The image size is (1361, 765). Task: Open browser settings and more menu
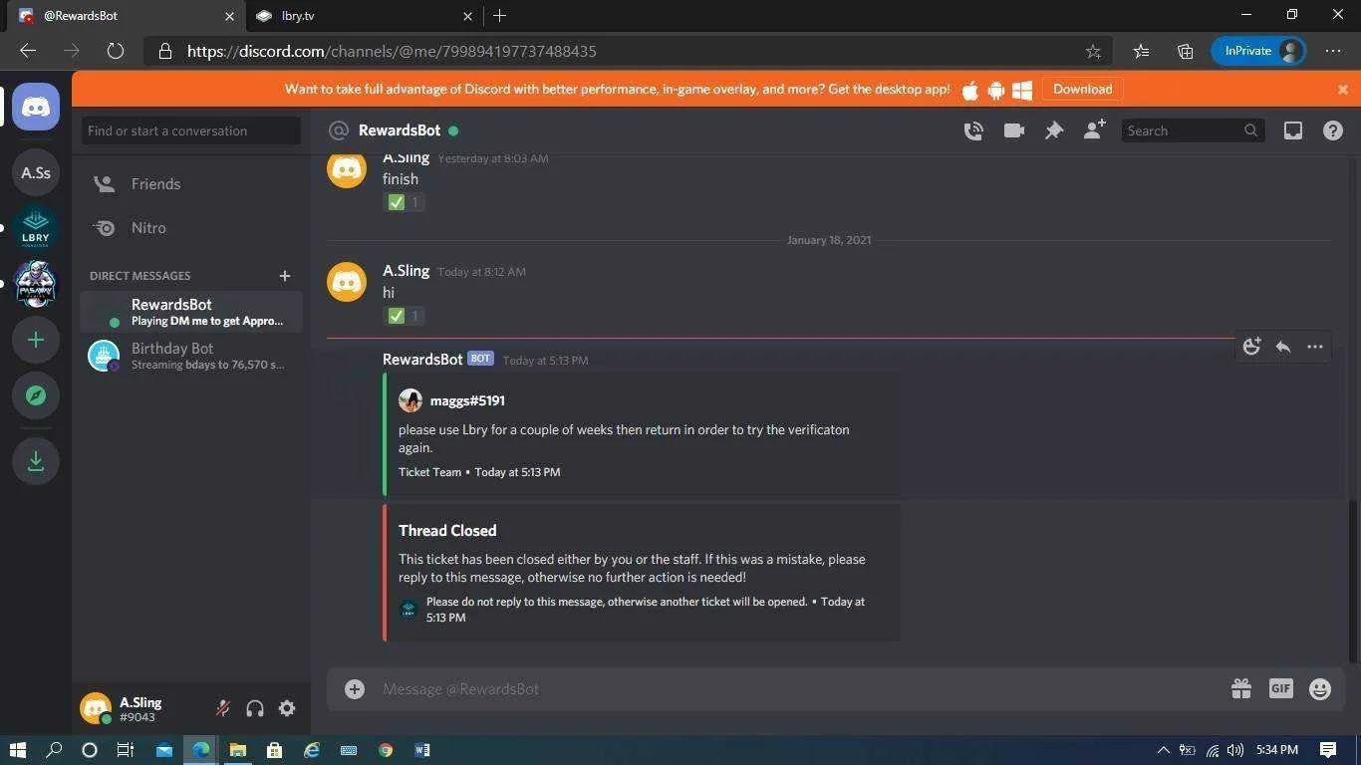point(1333,51)
